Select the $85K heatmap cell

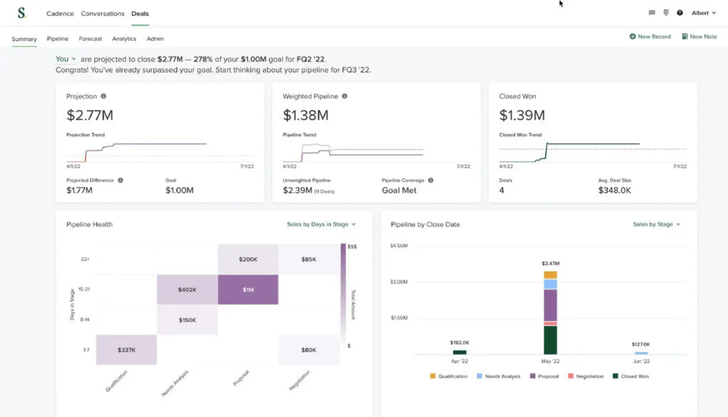pyautogui.click(x=309, y=259)
